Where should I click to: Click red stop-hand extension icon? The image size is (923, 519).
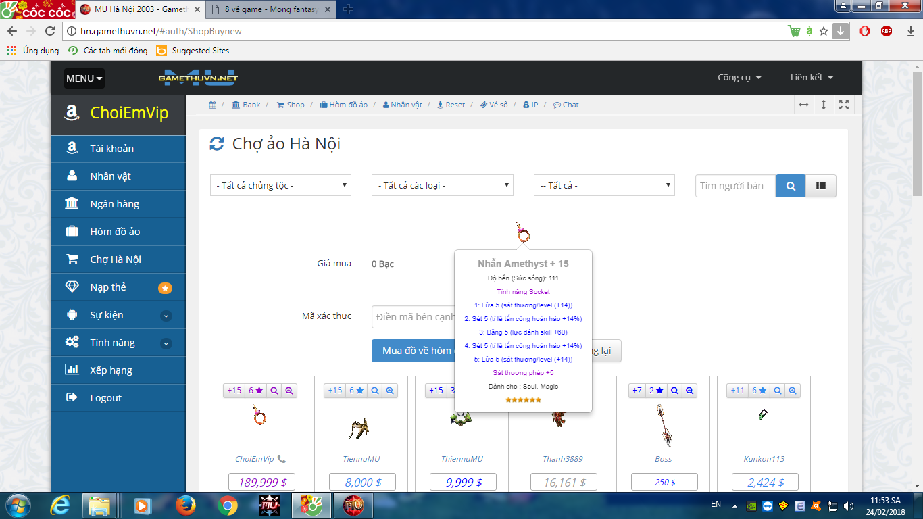coord(865,31)
